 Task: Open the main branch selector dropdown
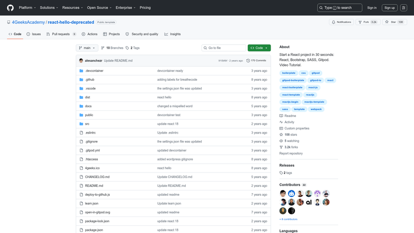(x=87, y=48)
